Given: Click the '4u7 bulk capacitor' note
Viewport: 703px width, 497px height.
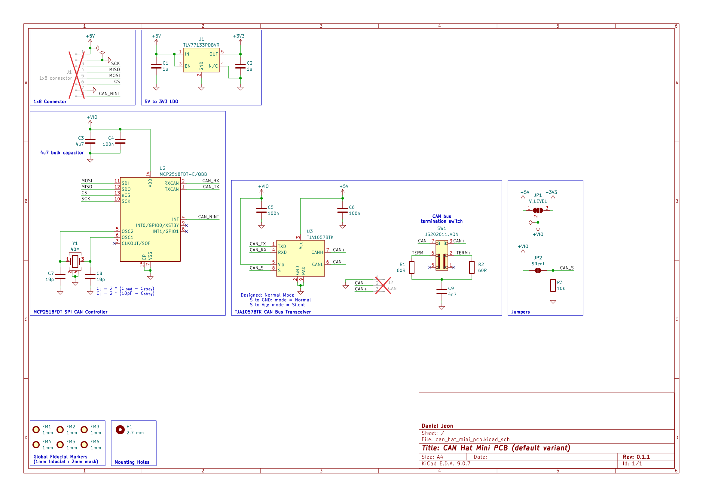Looking at the screenshot, I should pyautogui.click(x=62, y=153).
